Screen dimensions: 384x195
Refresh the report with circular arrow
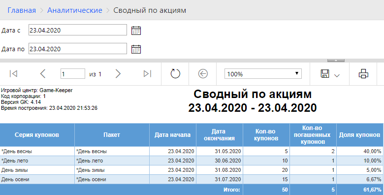[x=175, y=74]
